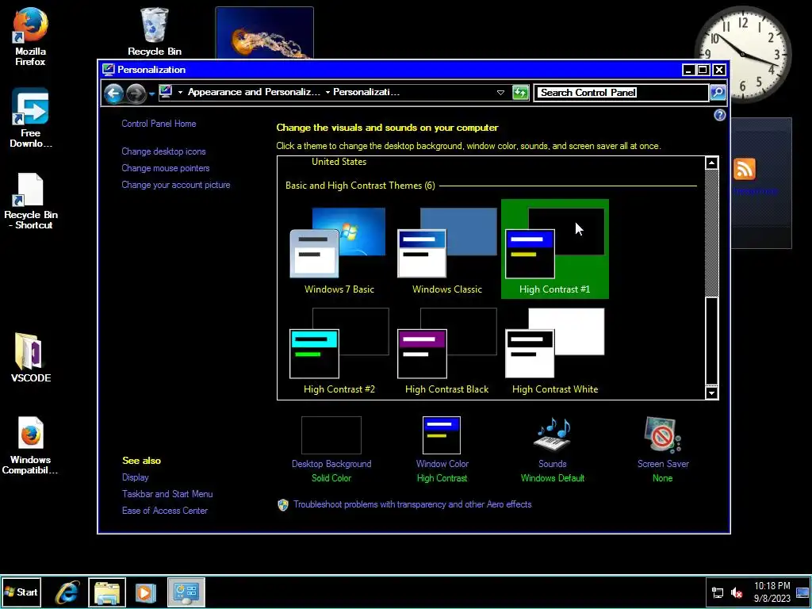
Task: Select the Windows 7 Basic theme
Action: click(339, 250)
